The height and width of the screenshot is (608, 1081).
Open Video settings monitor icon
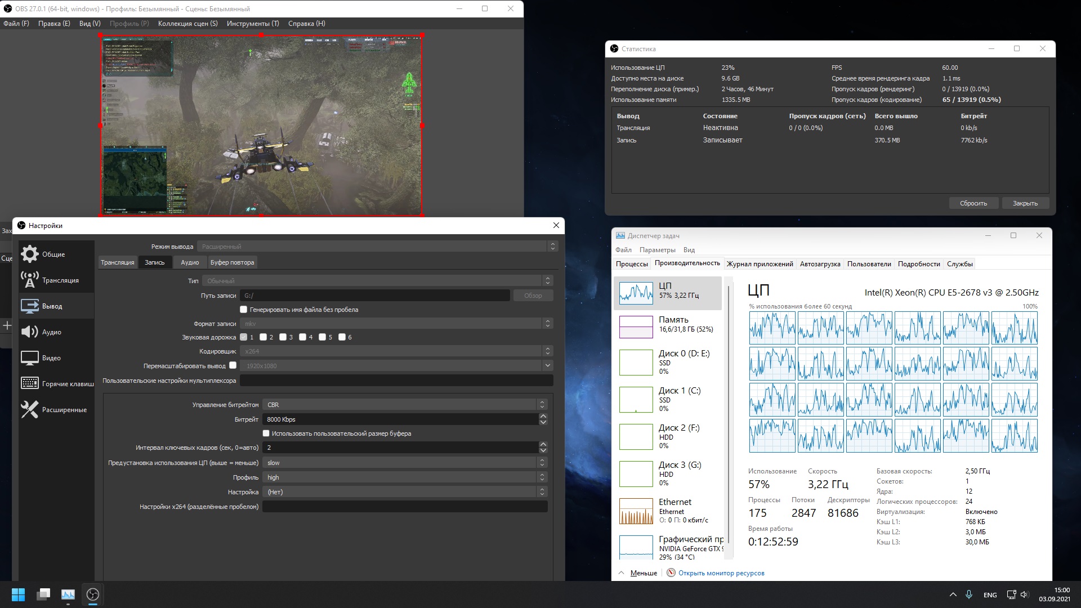(30, 357)
